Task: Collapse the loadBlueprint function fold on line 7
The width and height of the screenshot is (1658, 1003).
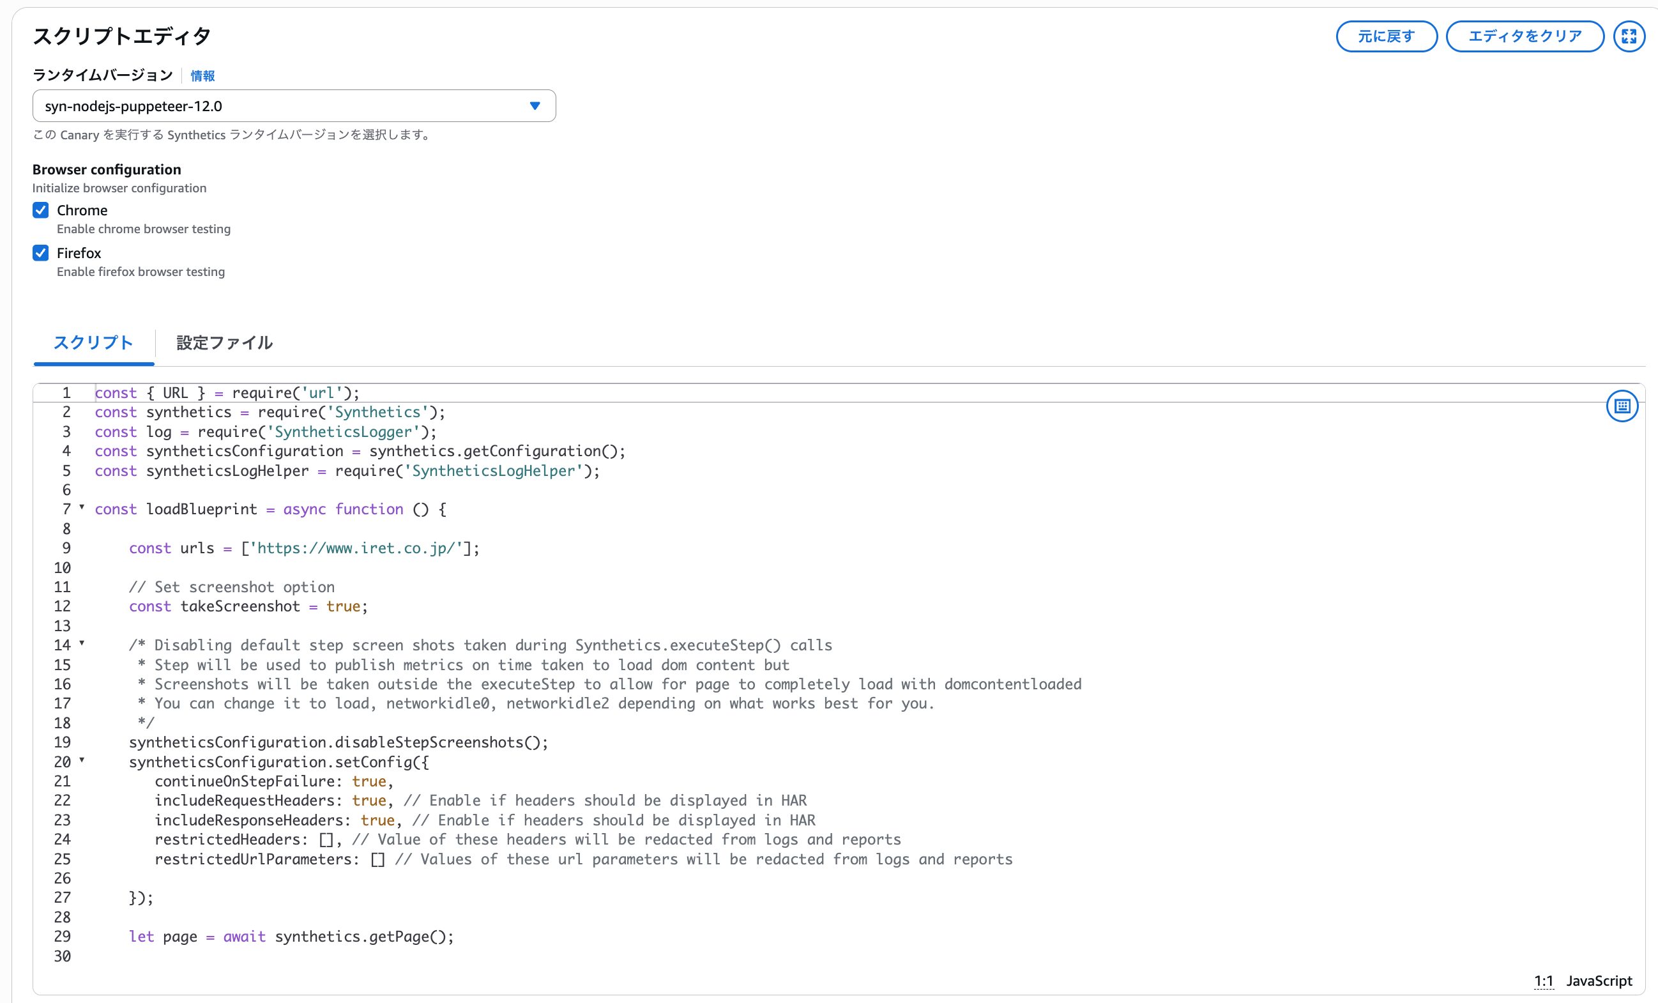Action: click(x=82, y=507)
